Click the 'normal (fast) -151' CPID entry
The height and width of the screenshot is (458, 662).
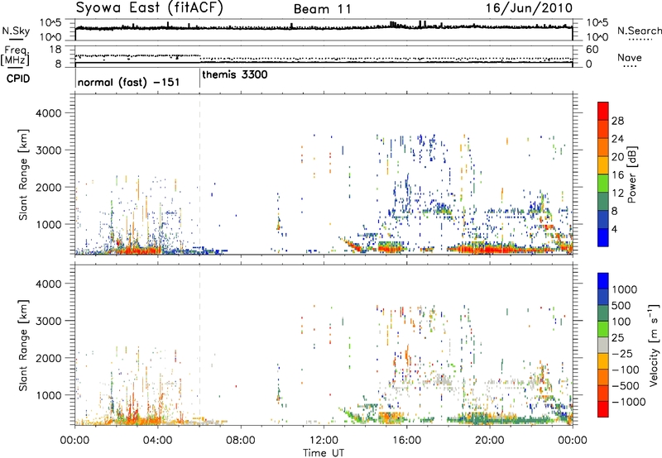(129, 82)
